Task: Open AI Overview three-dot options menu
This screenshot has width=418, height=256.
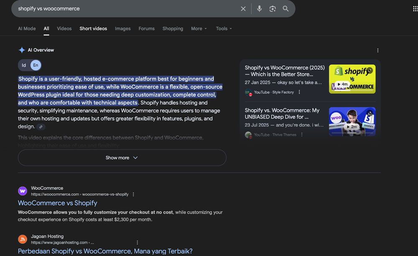Action: [x=378, y=50]
